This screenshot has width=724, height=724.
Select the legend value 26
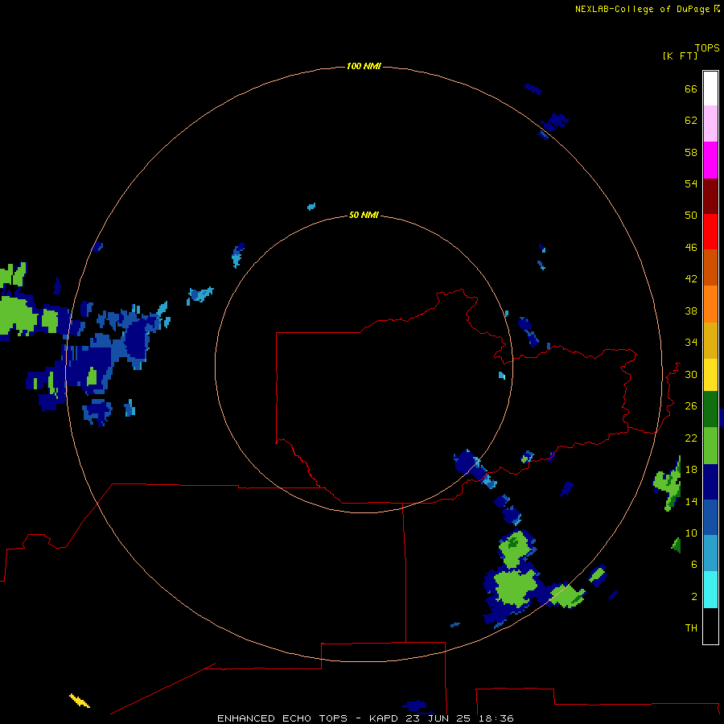click(x=691, y=406)
